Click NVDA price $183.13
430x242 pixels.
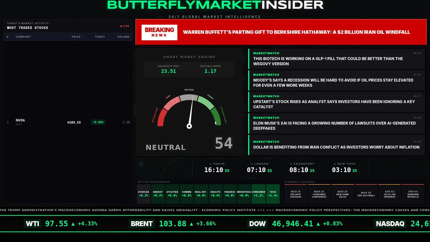click(74, 122)
